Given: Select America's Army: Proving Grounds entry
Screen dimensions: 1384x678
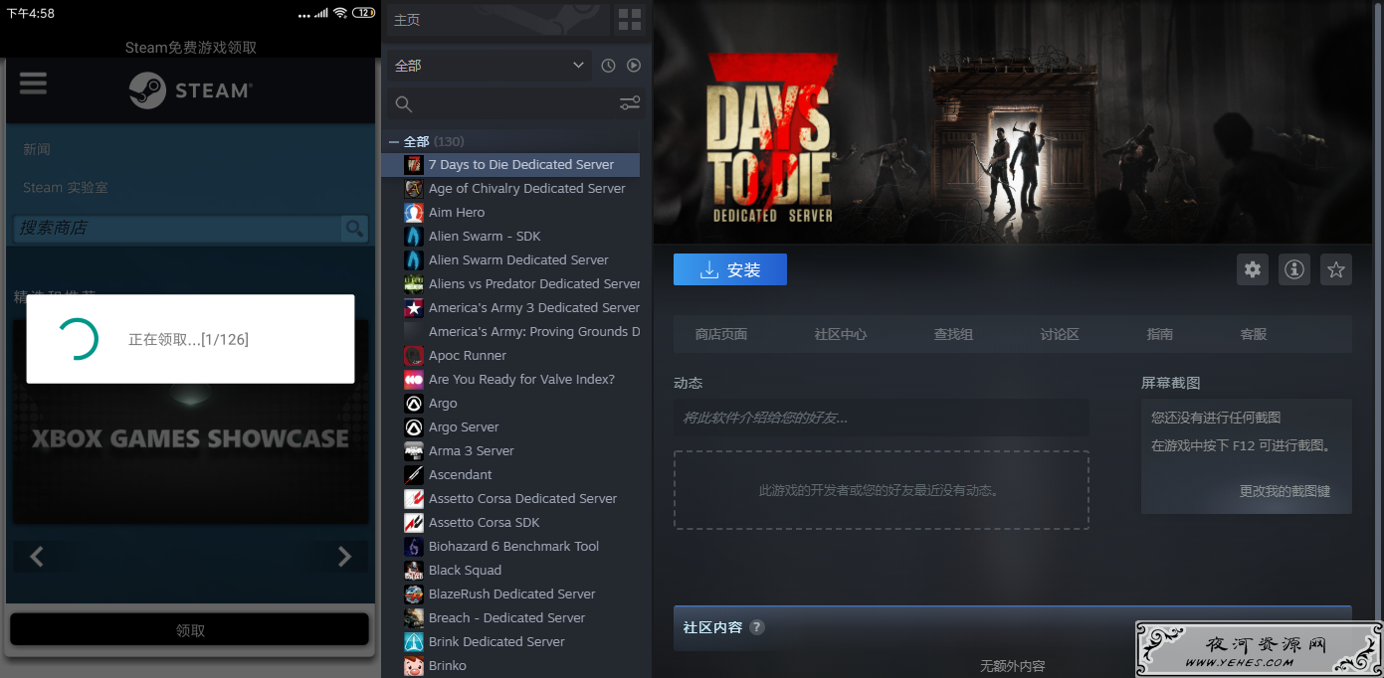Looking at the screenshot, I should pyautogui.click(x=534, y=332).
